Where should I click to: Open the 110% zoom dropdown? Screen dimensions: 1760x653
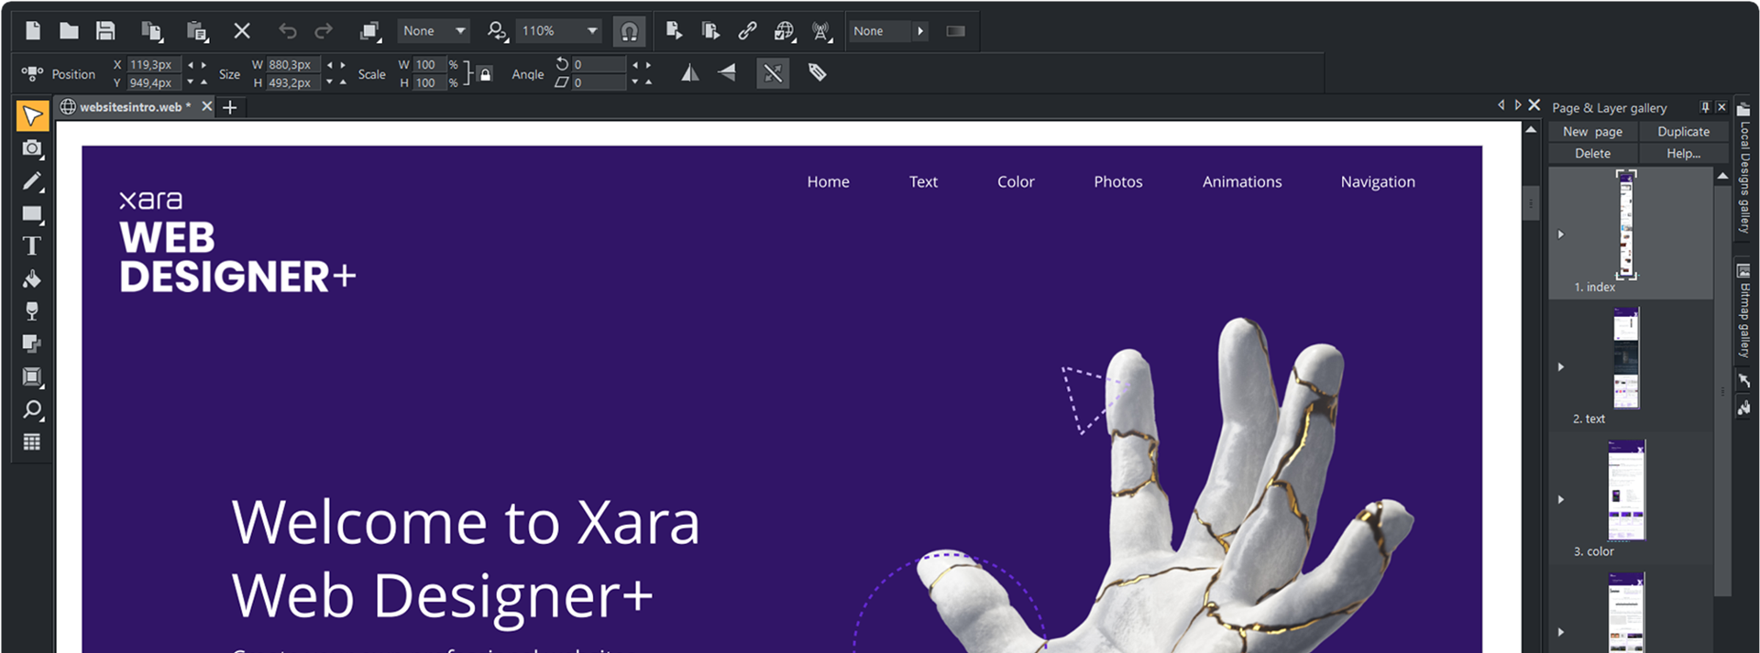(592, 31)
